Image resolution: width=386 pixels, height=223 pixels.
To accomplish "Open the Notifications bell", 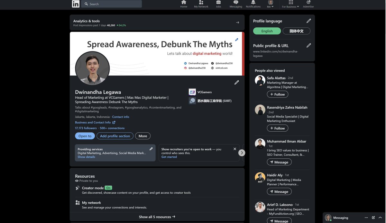I will [253, 4].
